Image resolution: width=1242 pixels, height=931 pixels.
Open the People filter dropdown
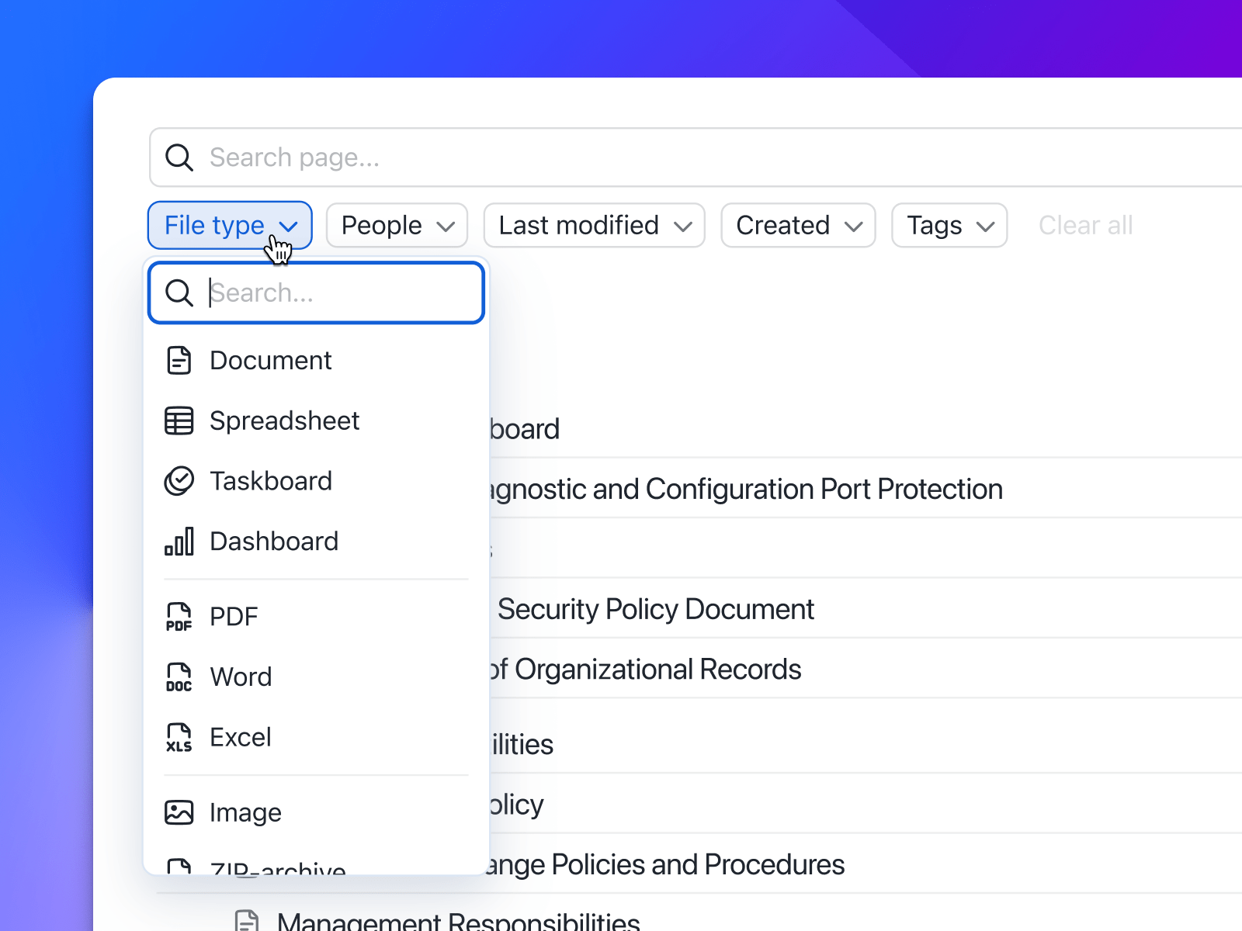click(397, 226)
